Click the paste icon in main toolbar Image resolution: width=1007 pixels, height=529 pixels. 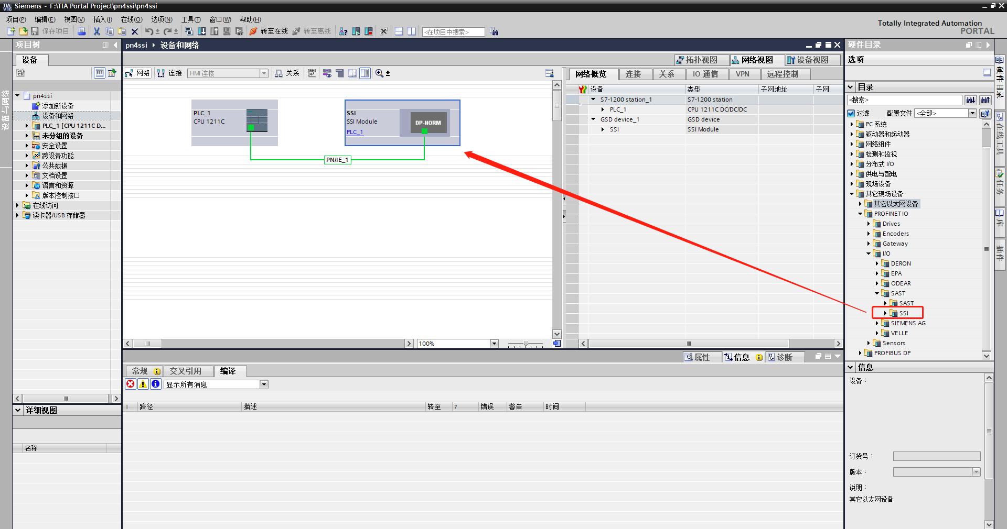pyautogui.click(x=122, y=31)
